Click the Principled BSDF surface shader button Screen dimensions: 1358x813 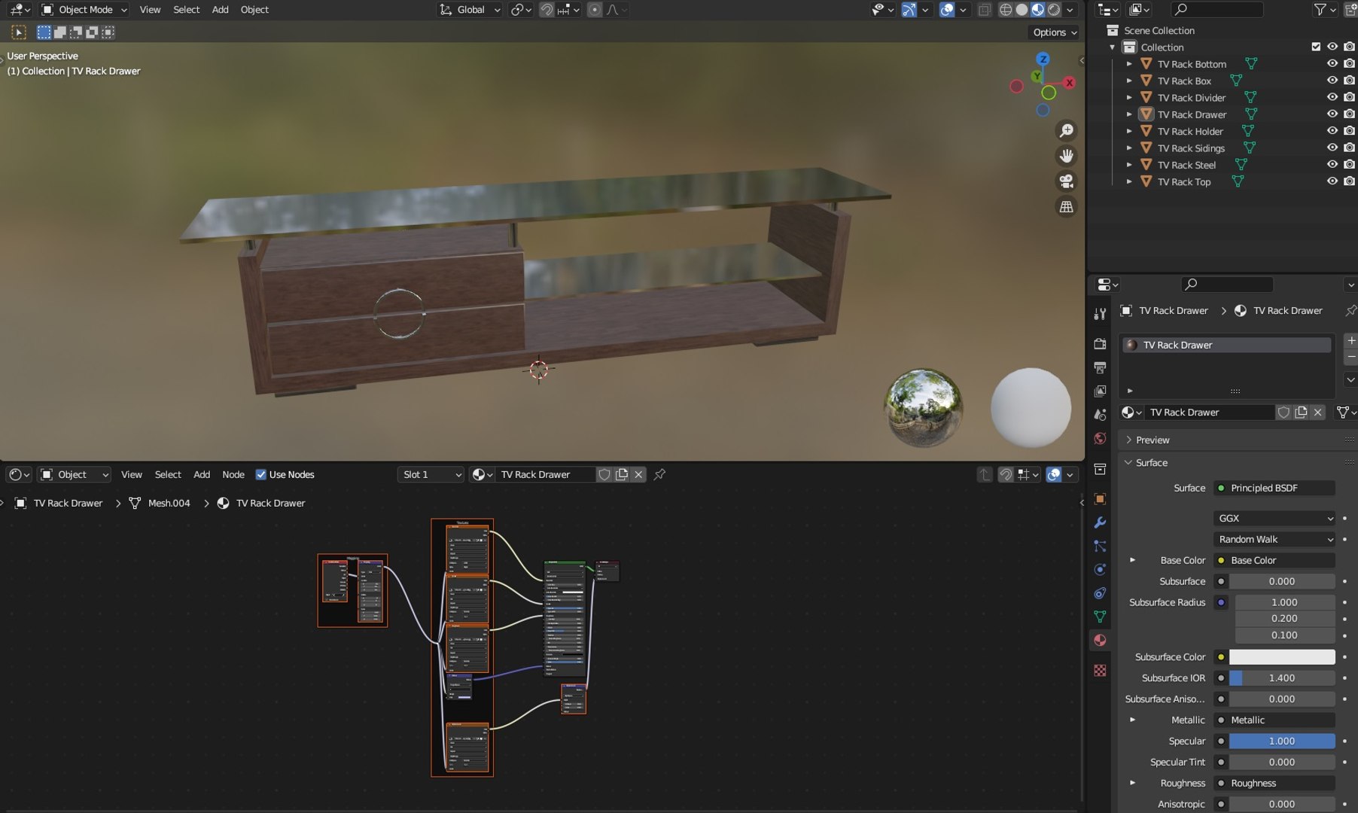pyautogui.click(x=1274, y=488)
